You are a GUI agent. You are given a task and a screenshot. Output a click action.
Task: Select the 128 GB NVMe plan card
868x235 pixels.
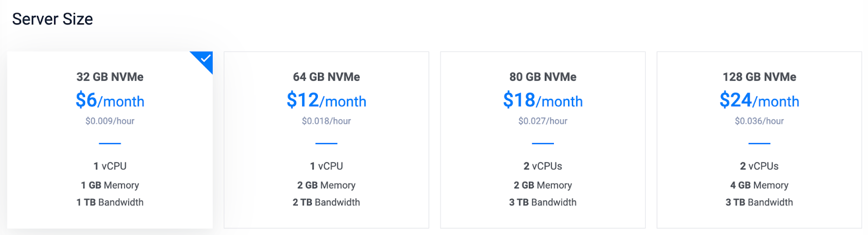click(759, 140)
